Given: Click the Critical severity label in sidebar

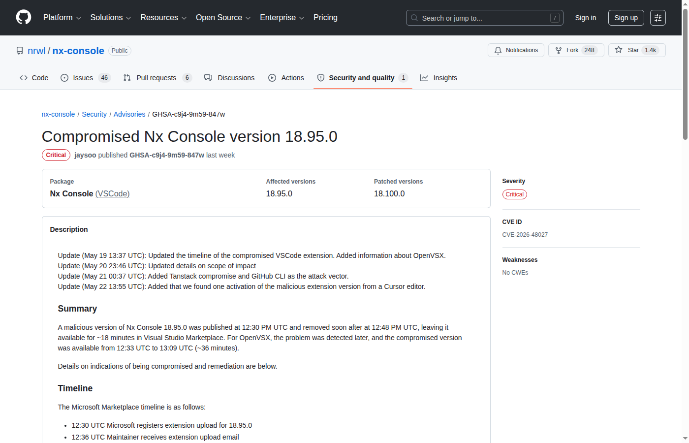Looking at the screenshot, I should 514,194.
